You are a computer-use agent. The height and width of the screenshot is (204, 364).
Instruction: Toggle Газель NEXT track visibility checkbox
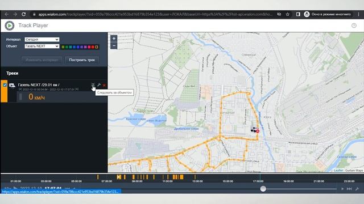tap(5, 85)
